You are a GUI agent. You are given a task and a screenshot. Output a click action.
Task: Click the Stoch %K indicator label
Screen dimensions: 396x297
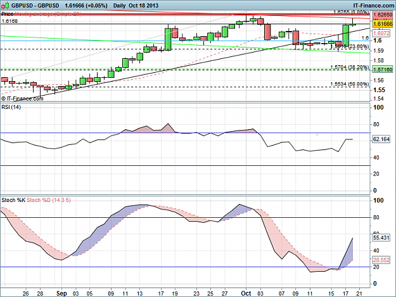(x=13, y=200)
